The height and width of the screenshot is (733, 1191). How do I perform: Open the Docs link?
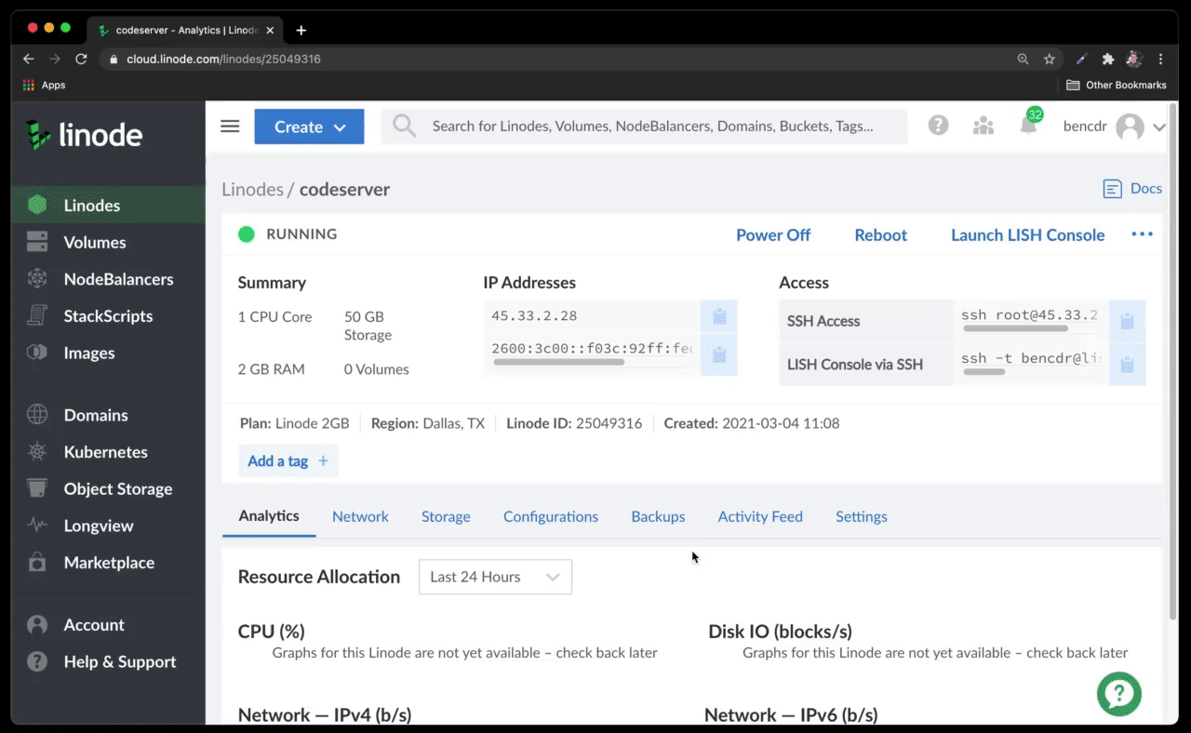[x=1132, y=188]
